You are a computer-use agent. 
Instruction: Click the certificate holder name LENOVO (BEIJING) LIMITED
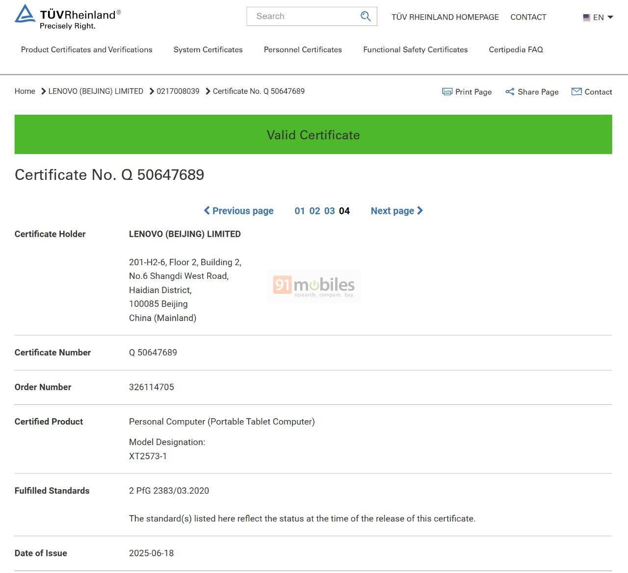(185, 234)
